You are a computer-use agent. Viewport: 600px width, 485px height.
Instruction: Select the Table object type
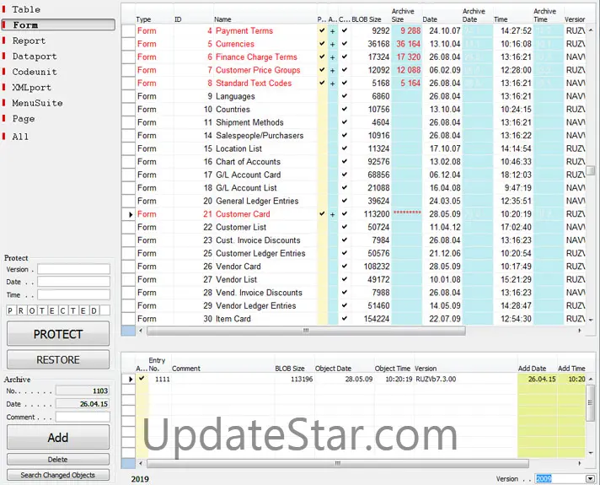coord(26,9)
